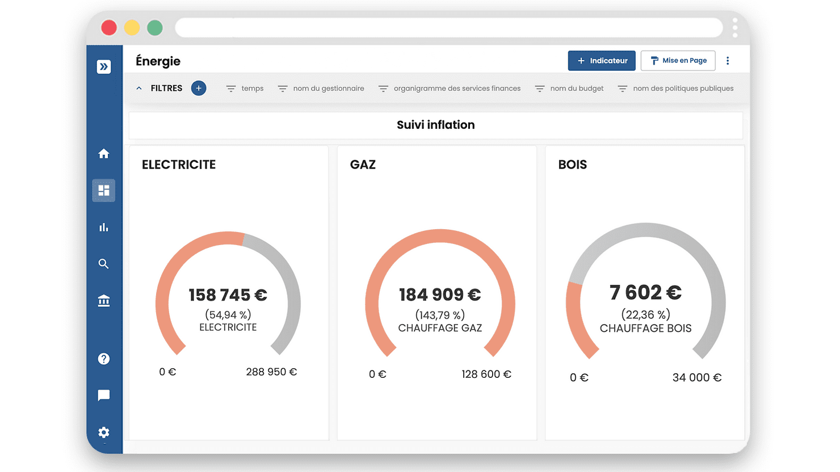
Task: Click the Suivi inflation section title
Action: [436, 125]
